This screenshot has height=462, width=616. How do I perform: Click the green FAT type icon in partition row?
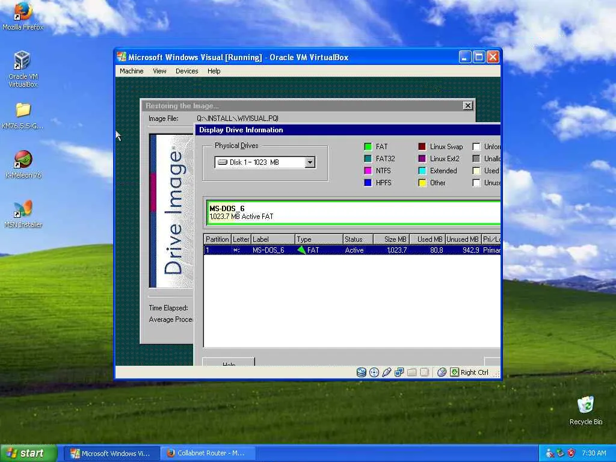(x=301, y=250)
